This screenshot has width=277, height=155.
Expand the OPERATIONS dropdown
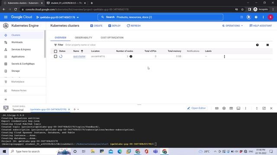coord(232,26)
